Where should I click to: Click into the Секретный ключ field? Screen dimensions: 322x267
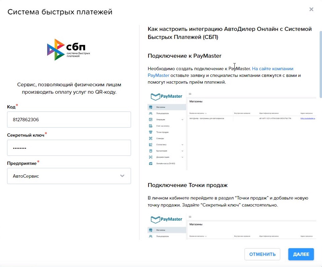[x=69, y=148]
